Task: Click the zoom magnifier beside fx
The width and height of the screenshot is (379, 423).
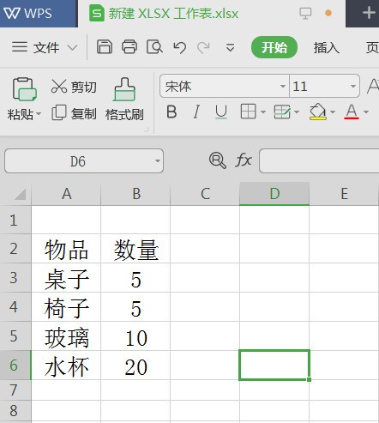Action: [218, 160]
